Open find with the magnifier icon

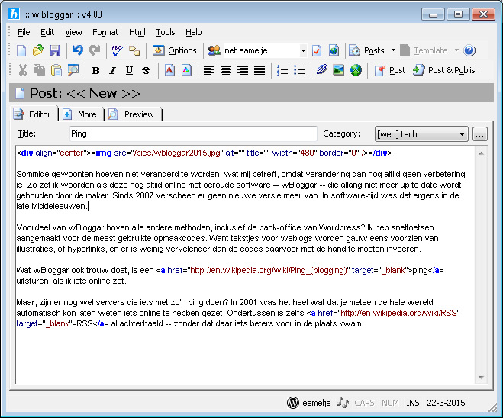tap(73, 70)
